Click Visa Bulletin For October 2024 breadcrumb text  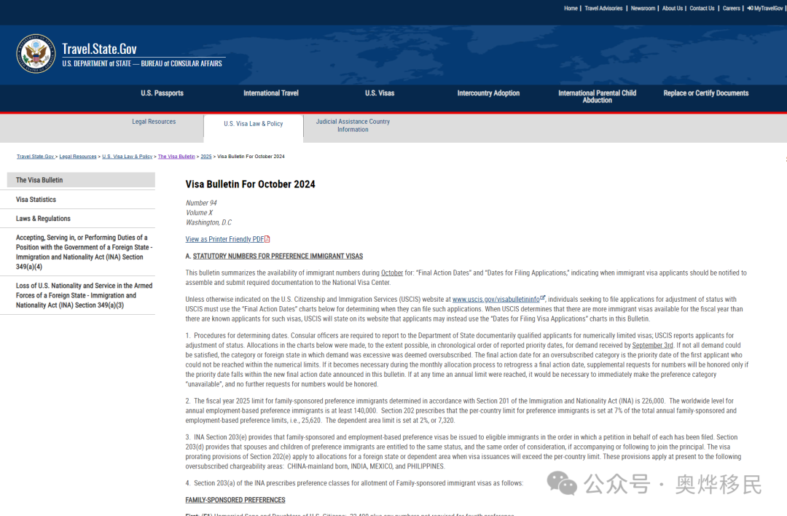[251, 157]
